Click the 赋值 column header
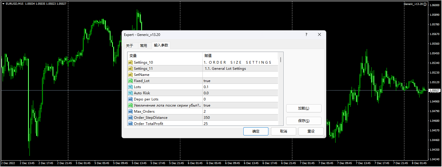Screen dimensions: 442x167 (240, 55)
